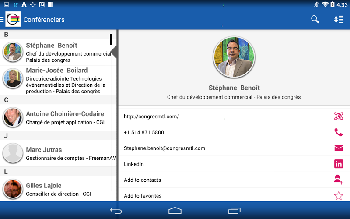
Task: Tap Antoine Choinière-Codaire's avatar photo
Action: pos(13,117)
